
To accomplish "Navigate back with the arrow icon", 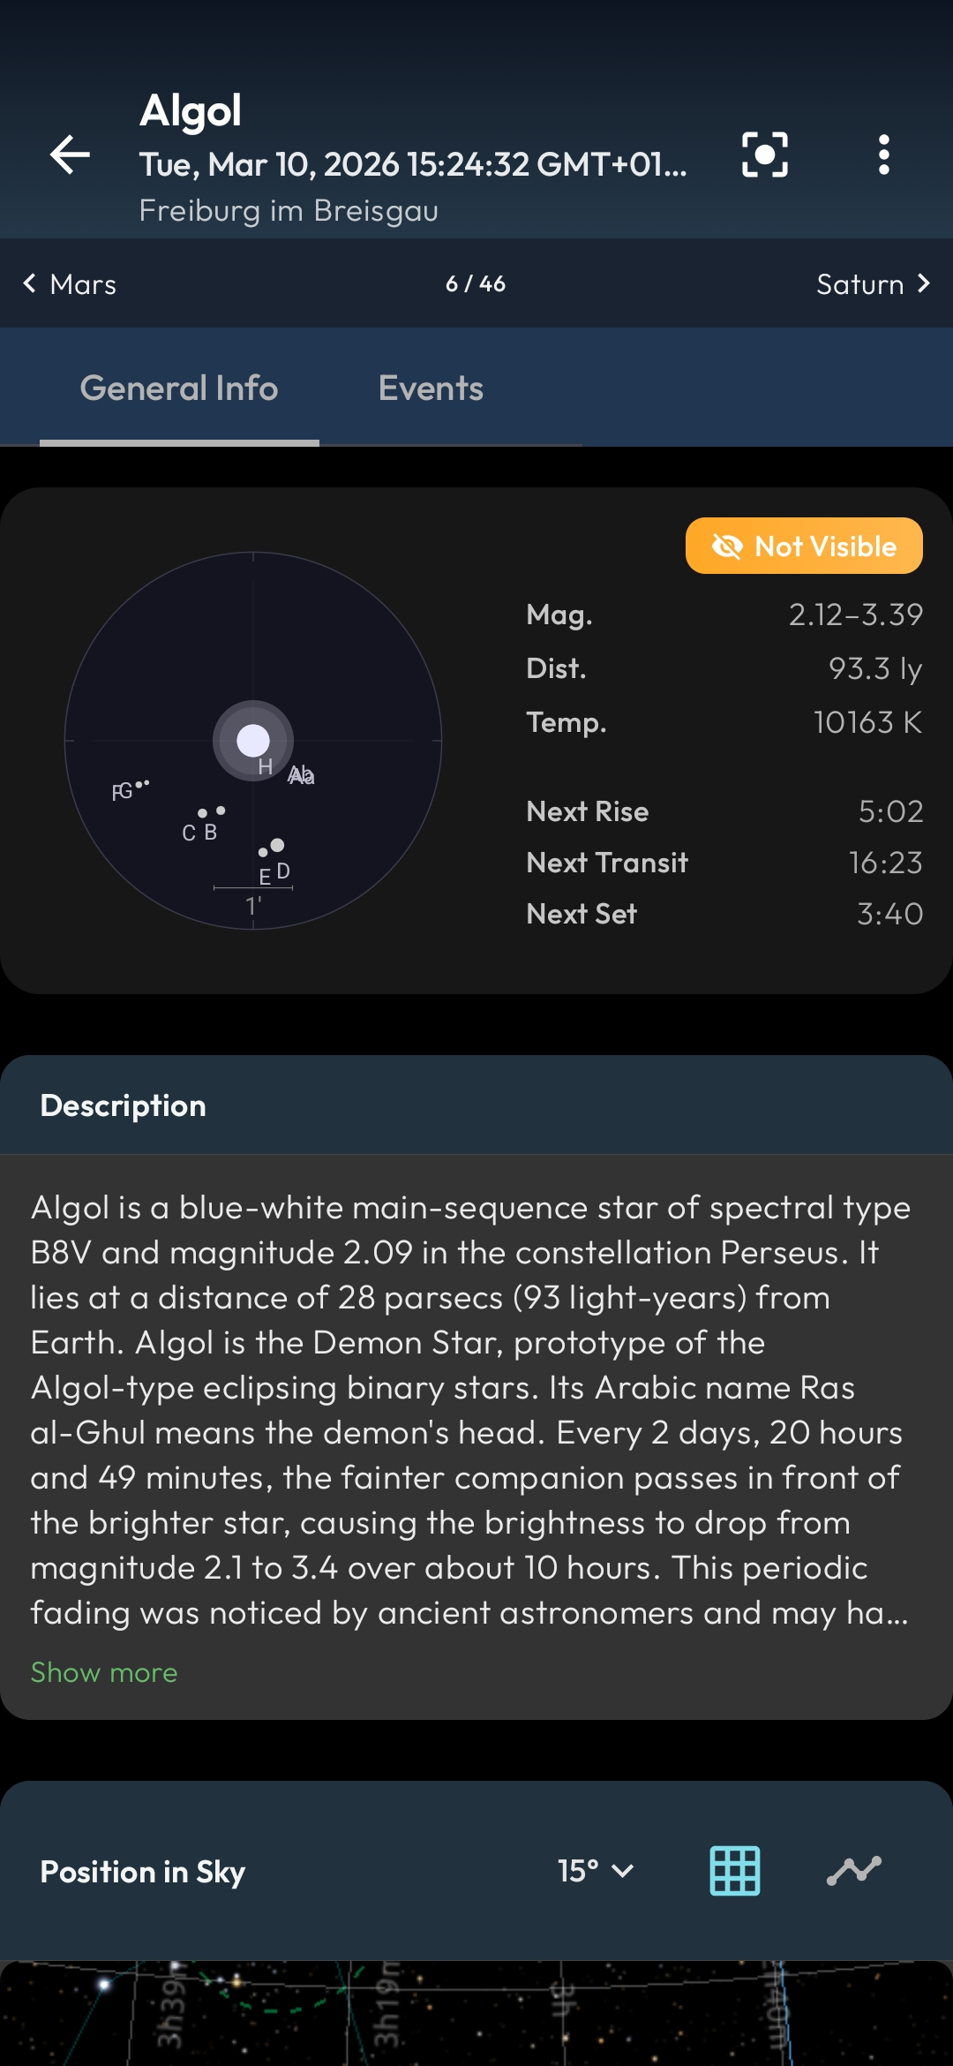I will (69, 155).
